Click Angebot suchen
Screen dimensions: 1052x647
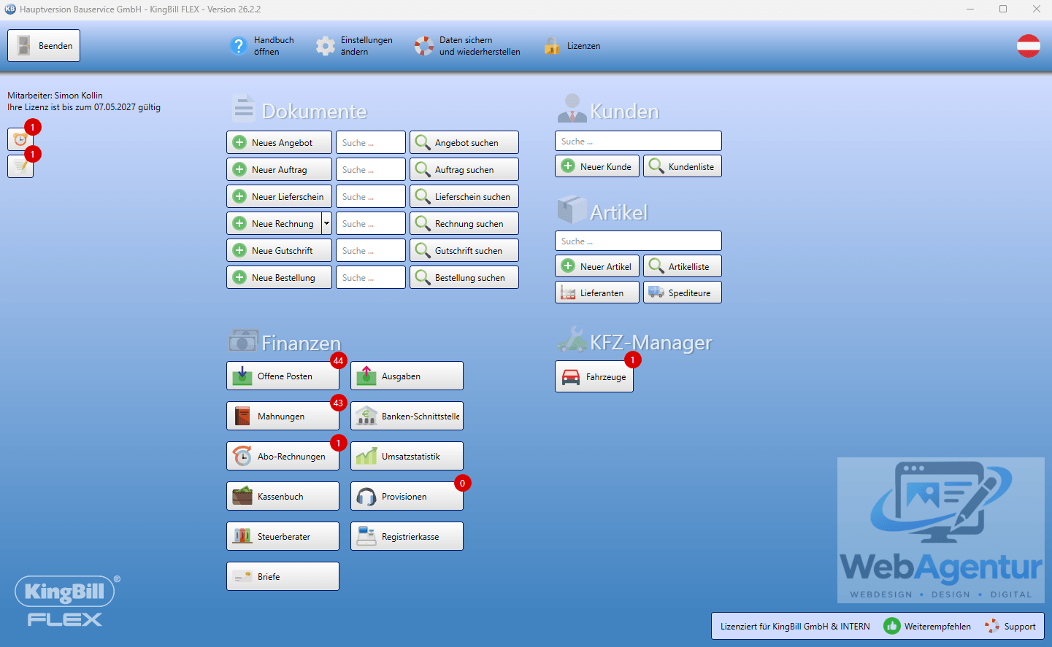coord(464,143)
